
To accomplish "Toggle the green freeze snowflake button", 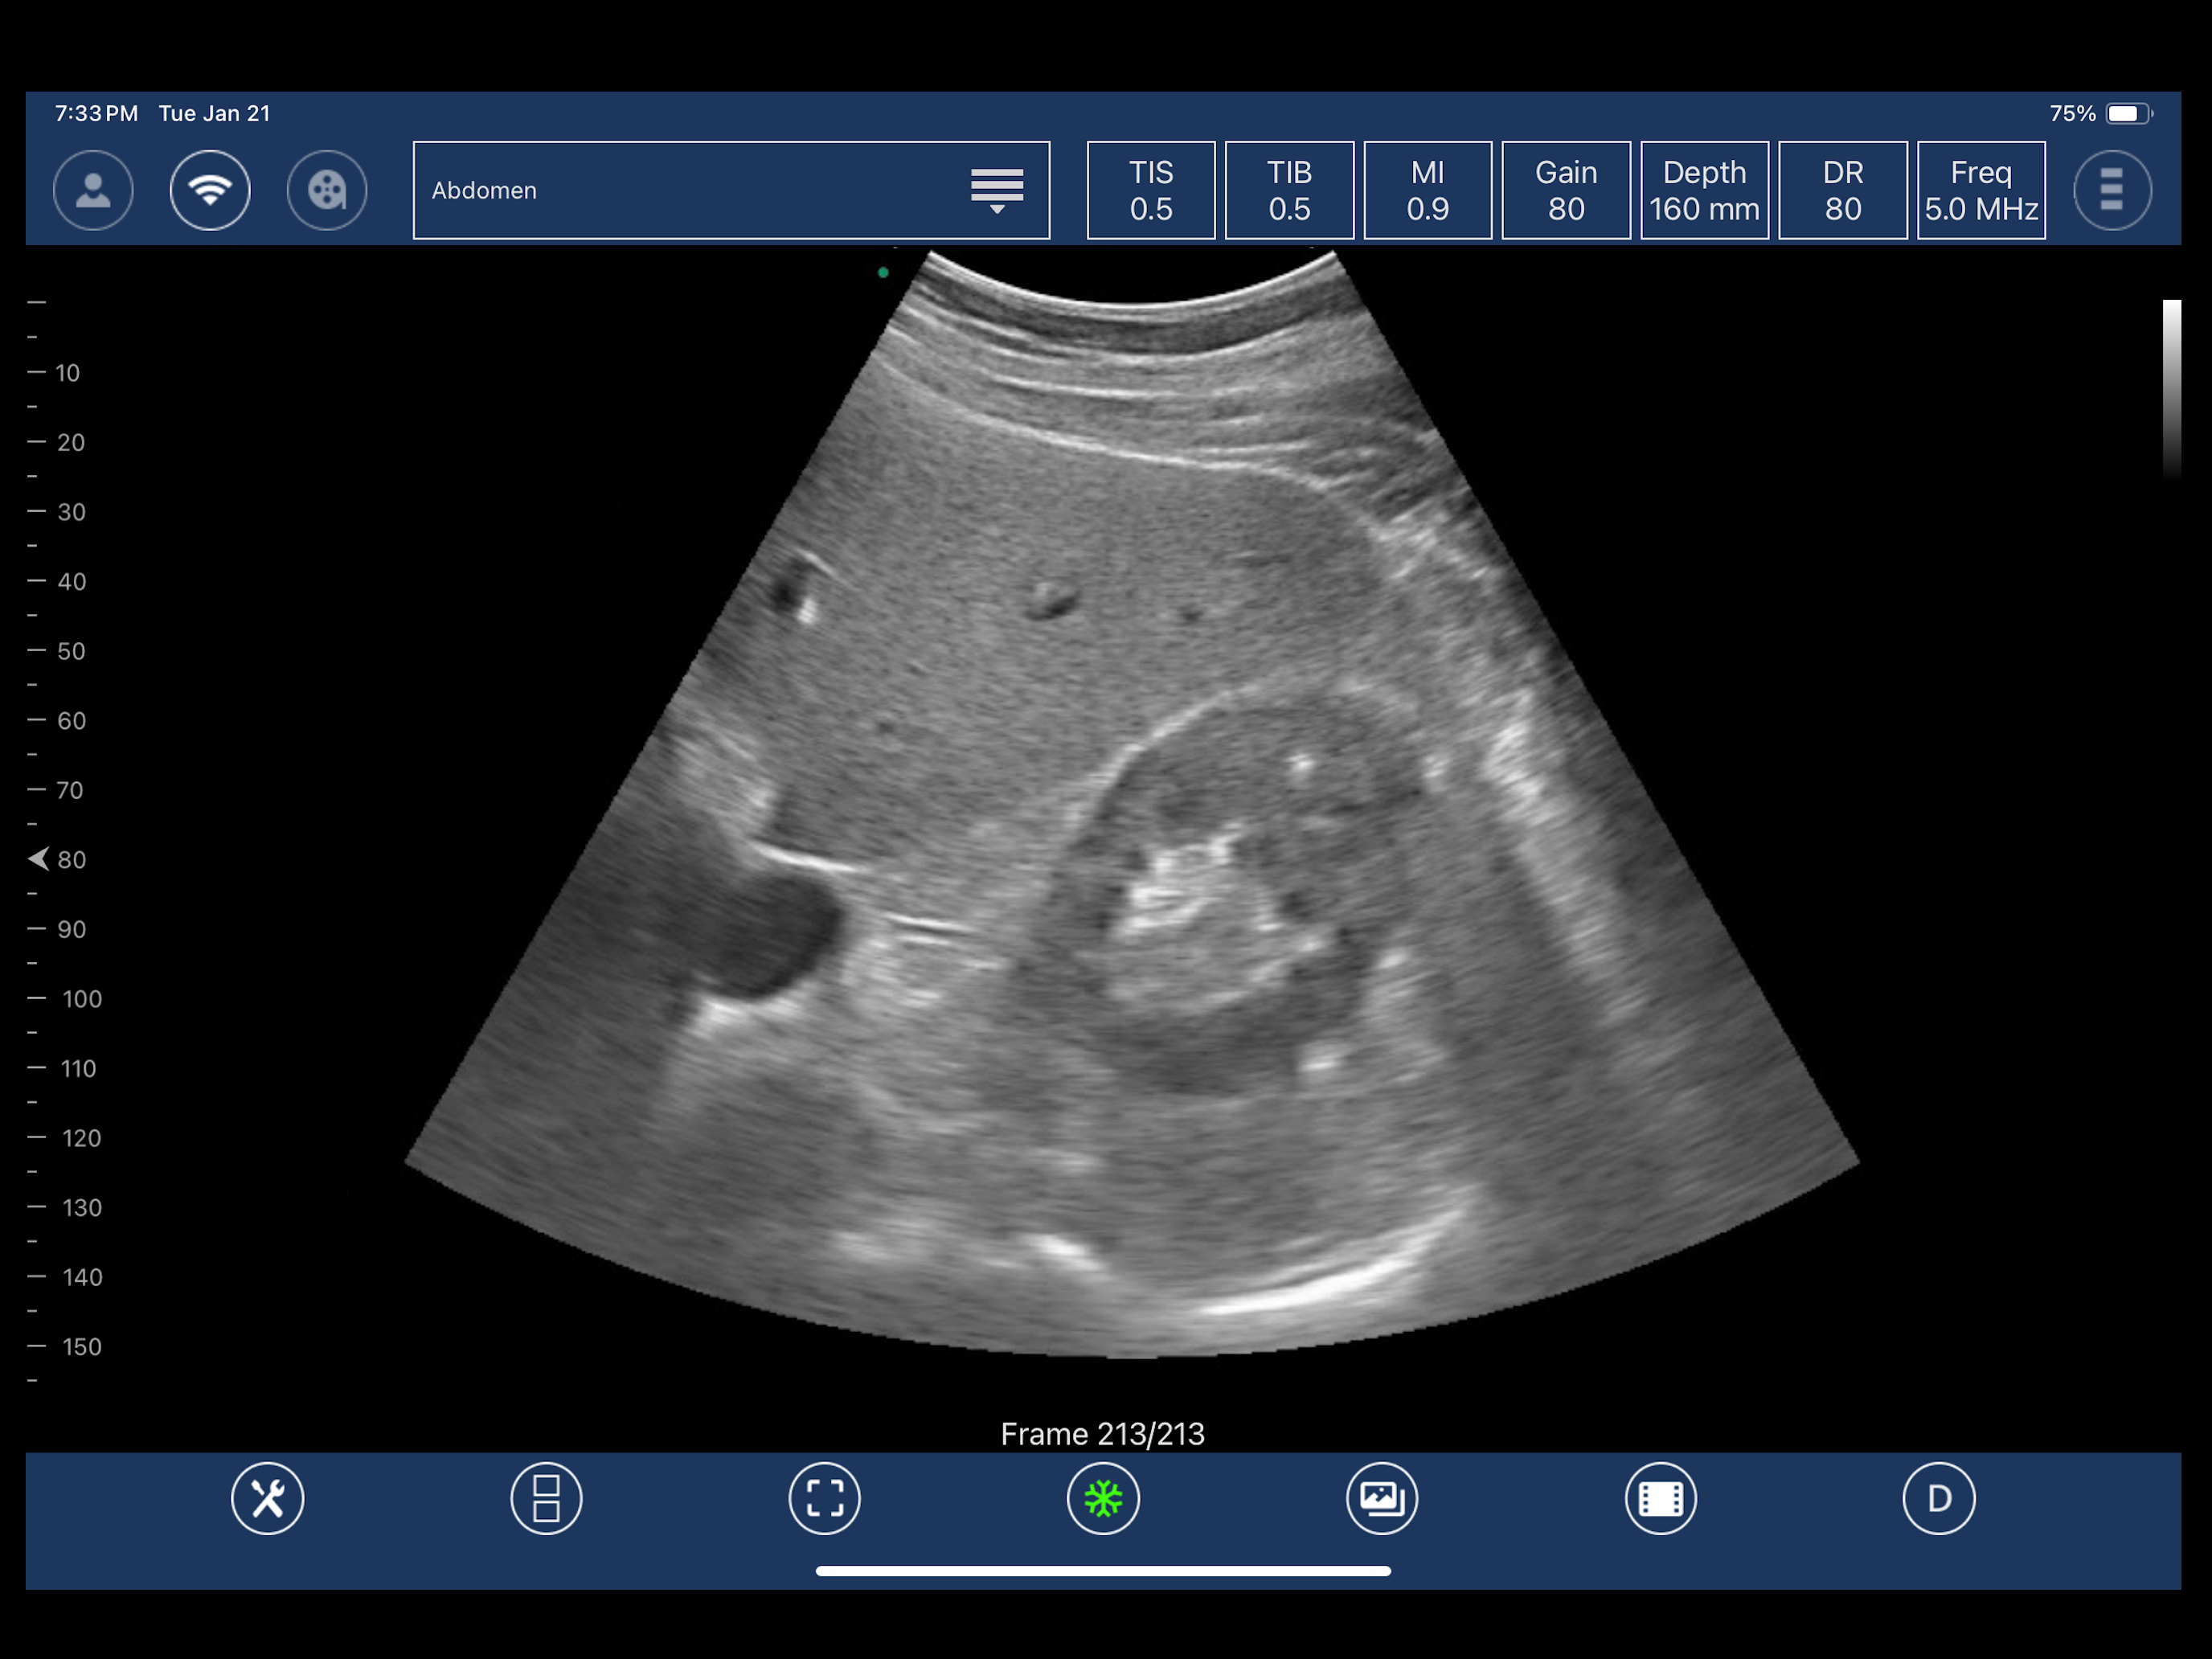I will (x=1103, y=1498).
